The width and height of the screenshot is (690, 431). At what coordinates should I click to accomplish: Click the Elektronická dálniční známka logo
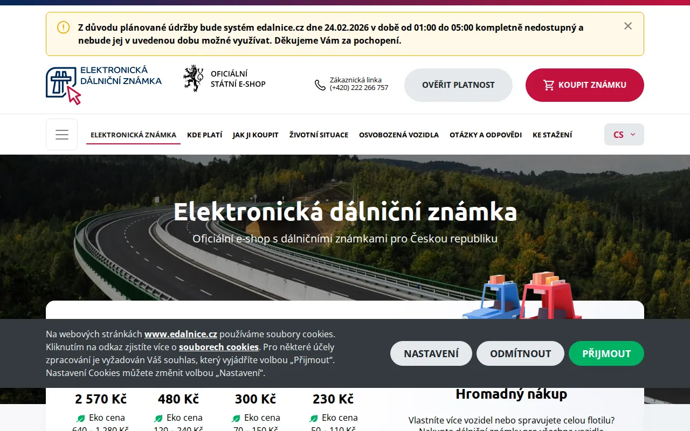tap(103, 85)
